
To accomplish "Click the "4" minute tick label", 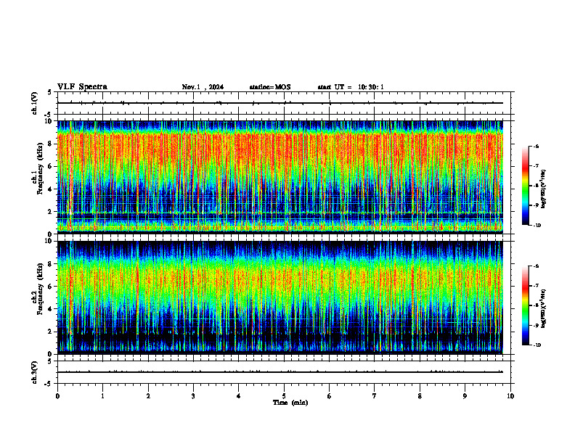I will (x=239, y=396).
